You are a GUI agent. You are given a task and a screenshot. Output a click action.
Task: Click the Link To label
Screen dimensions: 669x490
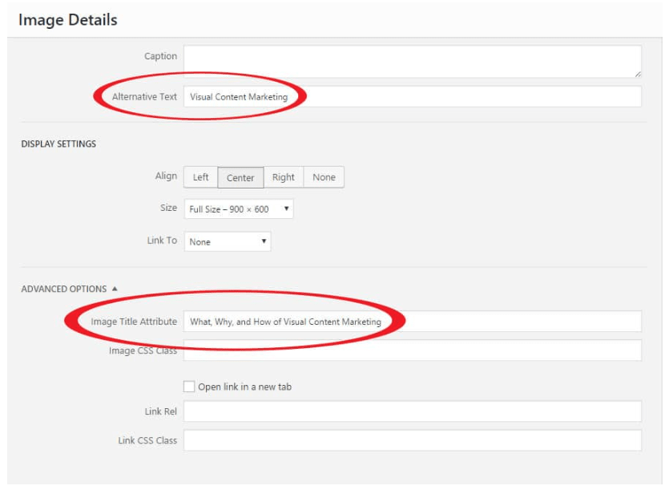point(161,241)
